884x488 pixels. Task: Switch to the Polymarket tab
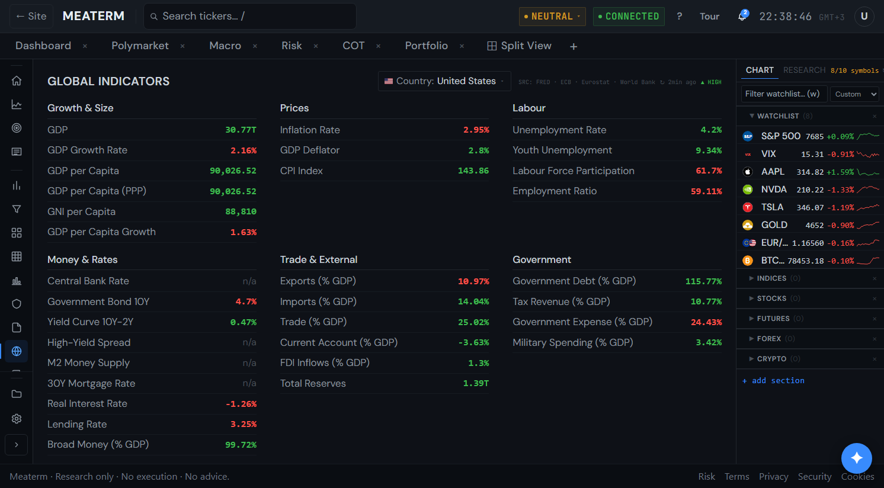[x=140, y=46]
